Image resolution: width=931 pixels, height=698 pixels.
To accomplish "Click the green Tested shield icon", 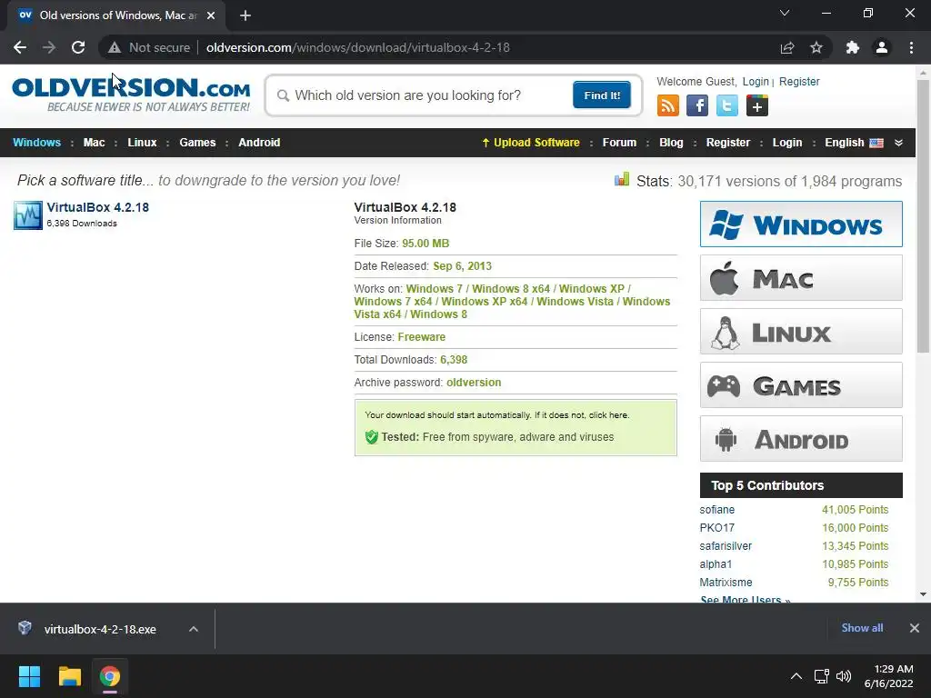I will point(372,437).
